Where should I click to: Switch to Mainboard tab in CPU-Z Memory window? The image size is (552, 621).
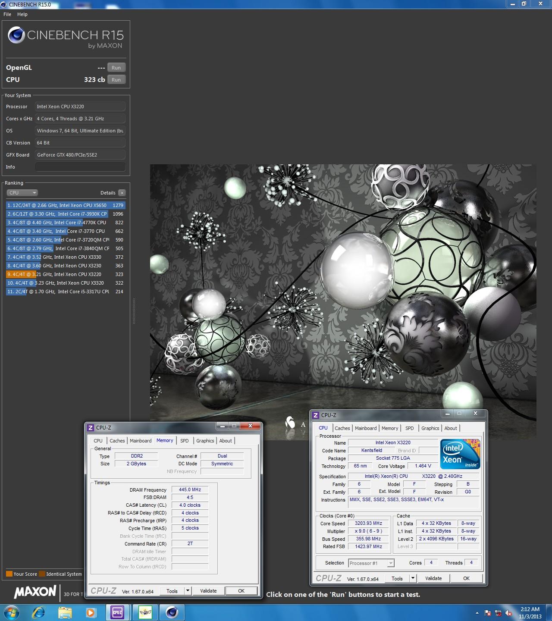point(141,441)
